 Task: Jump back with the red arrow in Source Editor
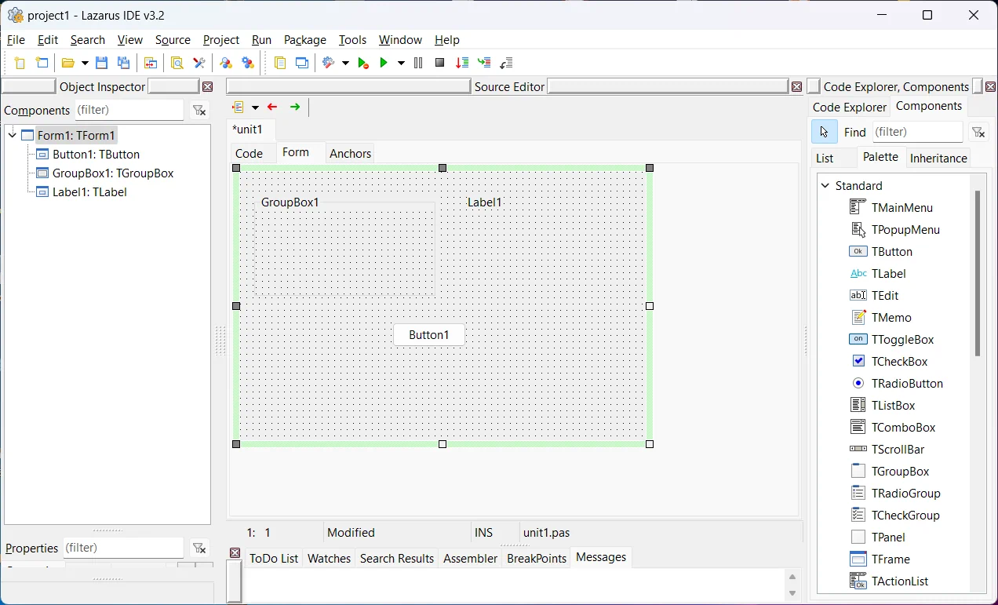pos(272,107)
